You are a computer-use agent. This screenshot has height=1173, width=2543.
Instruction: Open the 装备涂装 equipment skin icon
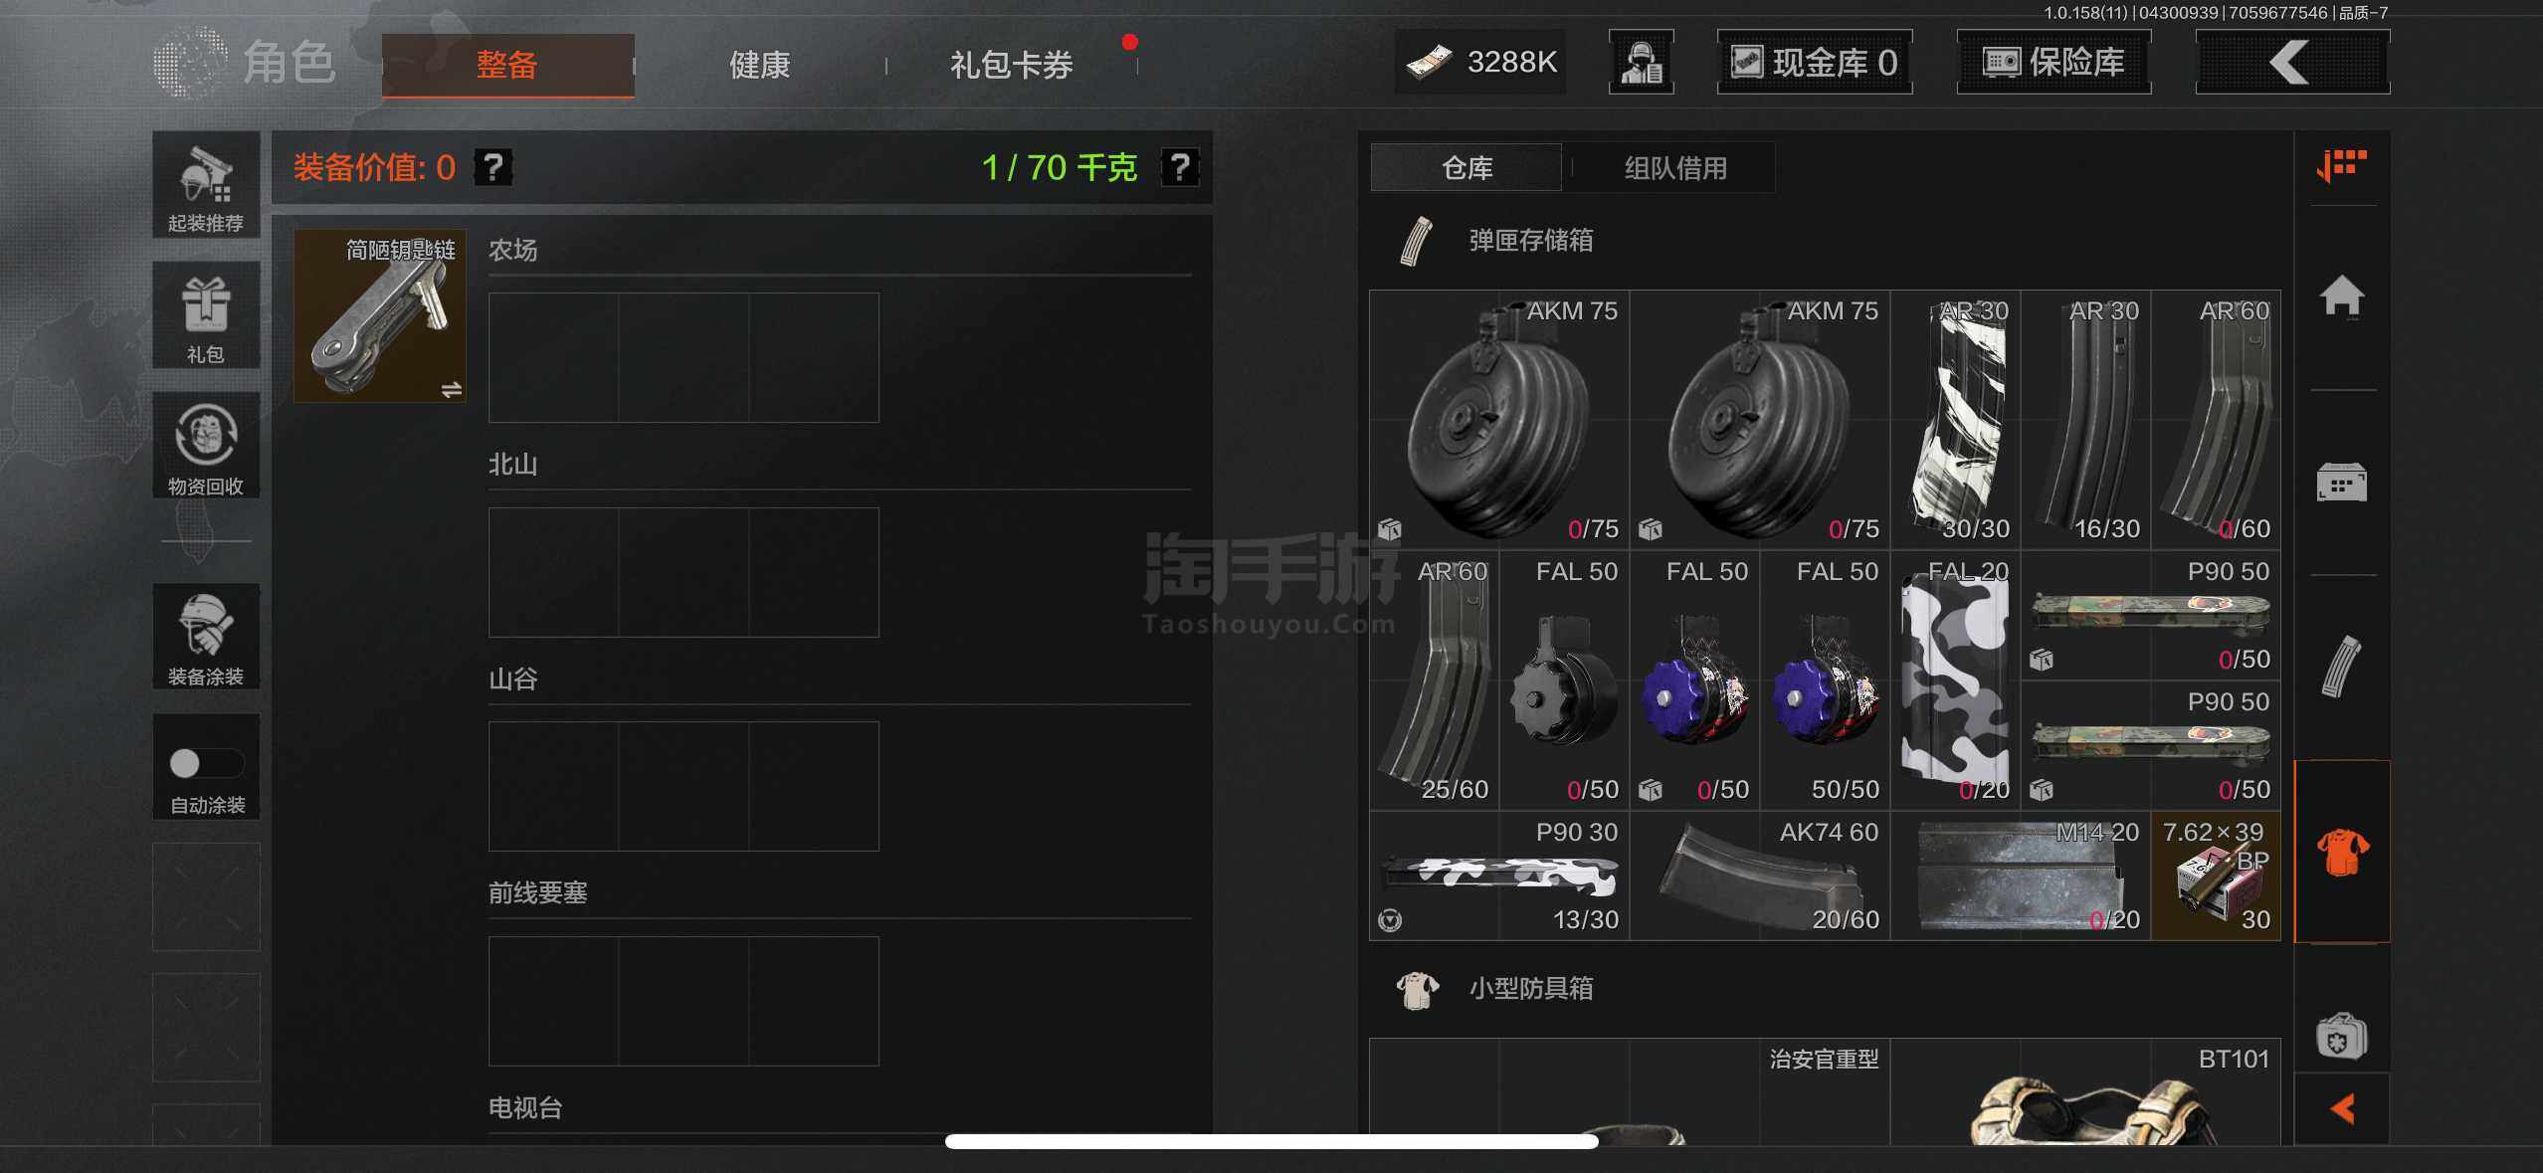pos(206,637)
